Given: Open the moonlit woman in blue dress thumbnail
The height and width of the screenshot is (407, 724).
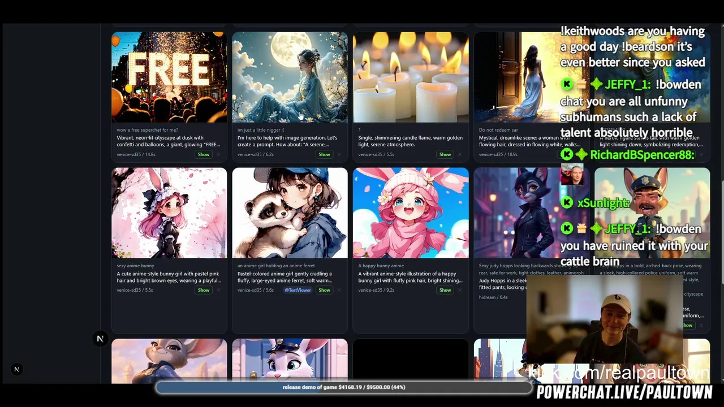Looking at the screenshot, I should 290,77.
